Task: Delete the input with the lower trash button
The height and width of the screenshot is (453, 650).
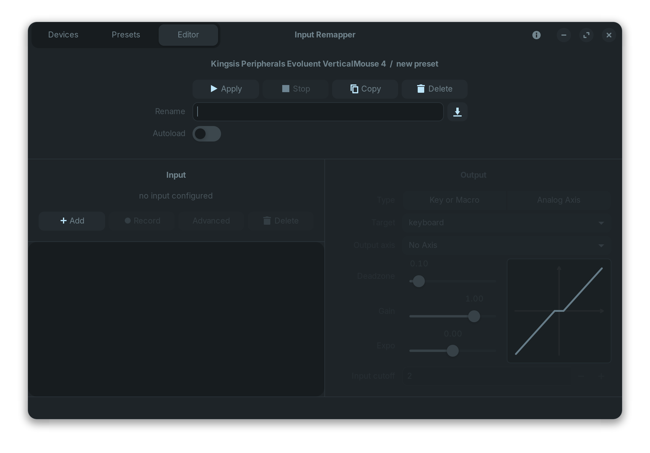Action: coord(281,221)
